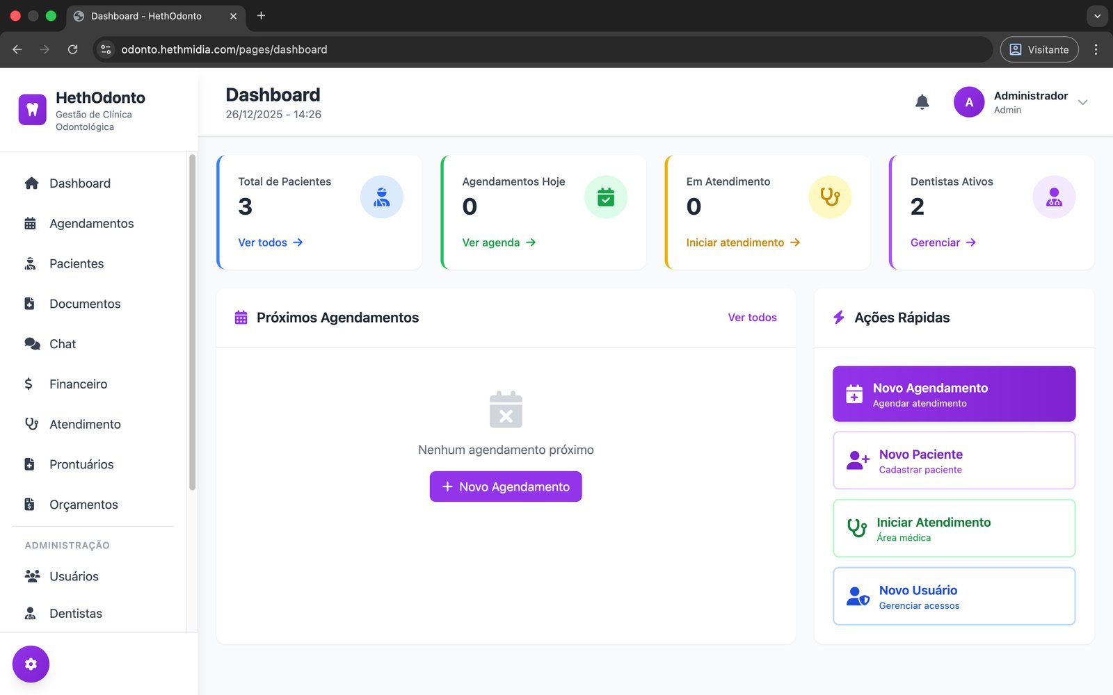Click the notification bell icon
1113x695 pixels.
pyautogui.click(x=922, y=101)
